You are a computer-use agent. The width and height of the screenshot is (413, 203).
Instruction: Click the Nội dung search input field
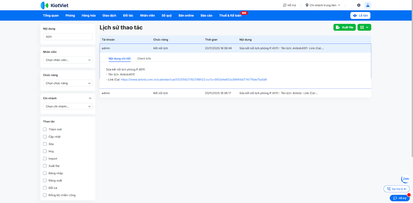pos(68,37)
